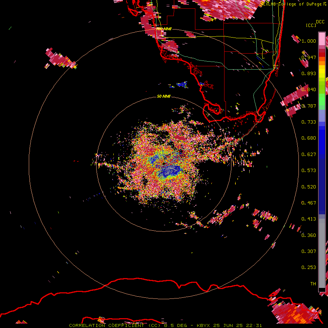Select the light pink top color bar segment
Screen dimensions: 328x328
[x=322, y=39]
